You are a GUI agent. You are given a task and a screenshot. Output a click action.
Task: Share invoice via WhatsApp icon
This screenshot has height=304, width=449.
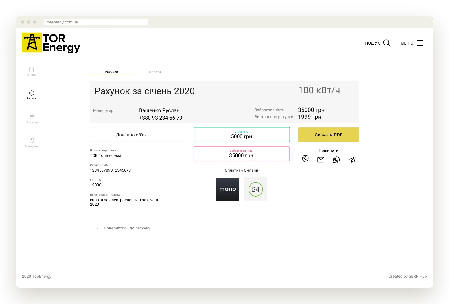point(336,160)
